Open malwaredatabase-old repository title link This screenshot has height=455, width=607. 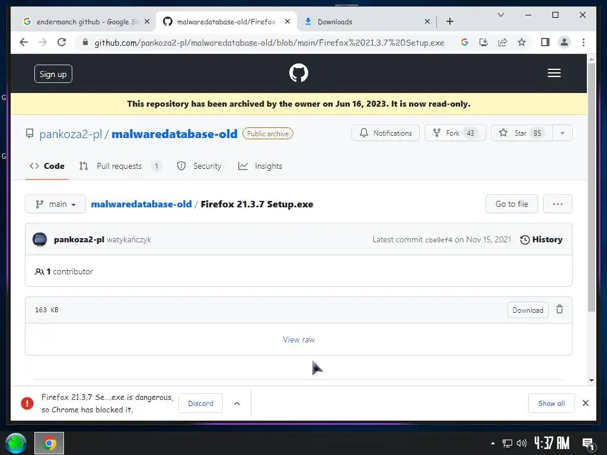(174, 134)
